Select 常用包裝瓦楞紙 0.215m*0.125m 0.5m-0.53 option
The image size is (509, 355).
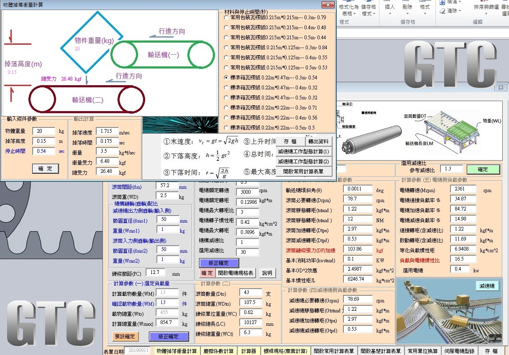point(226,68)
